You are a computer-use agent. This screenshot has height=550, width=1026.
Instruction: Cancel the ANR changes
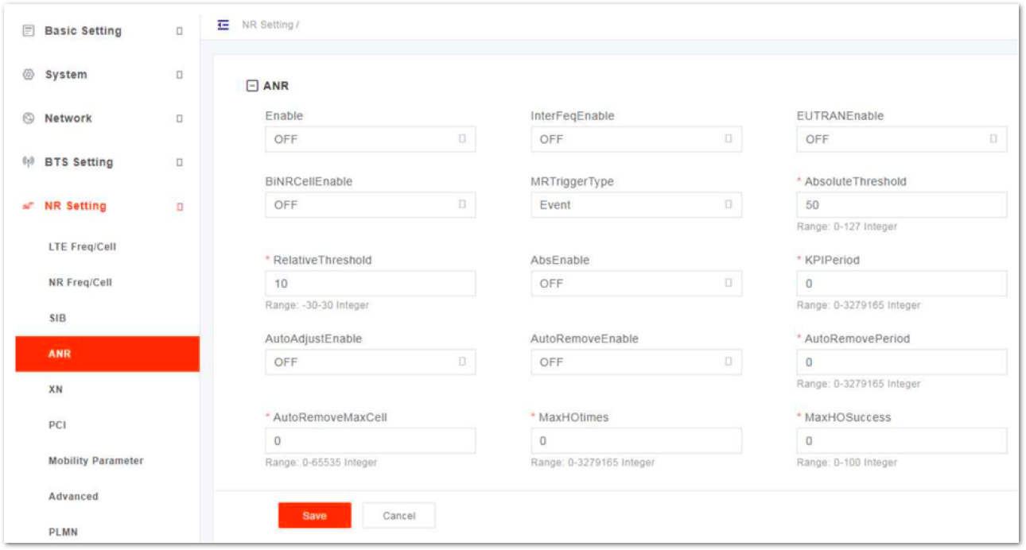click(398, 516)
